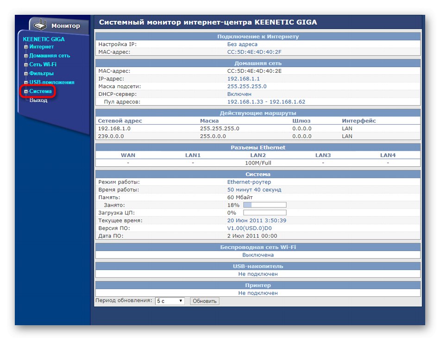Click Выход to log out

[x=38, y=100]
